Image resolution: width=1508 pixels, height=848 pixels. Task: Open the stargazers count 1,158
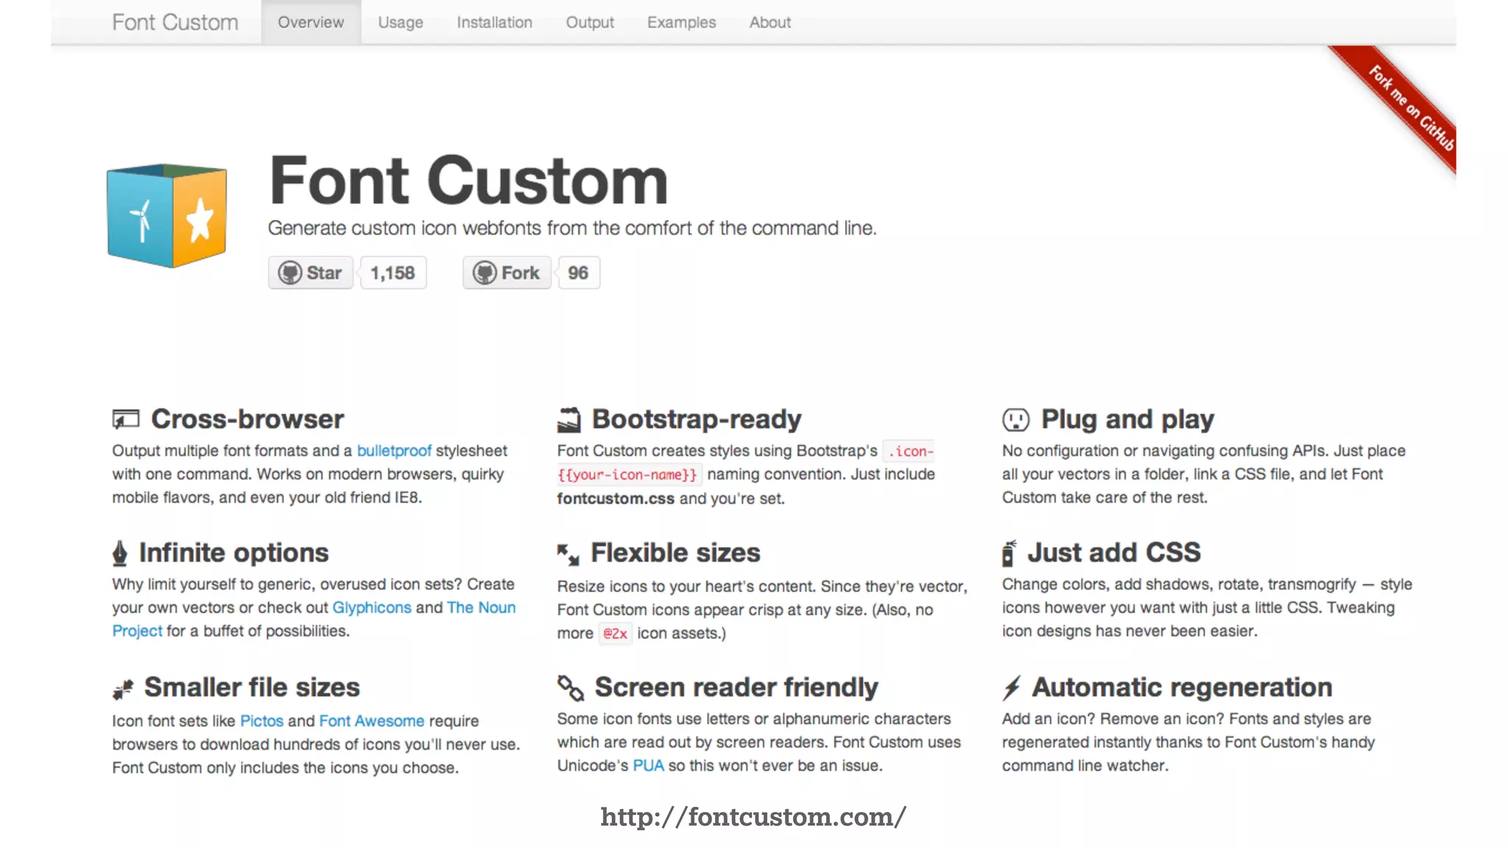392,273
